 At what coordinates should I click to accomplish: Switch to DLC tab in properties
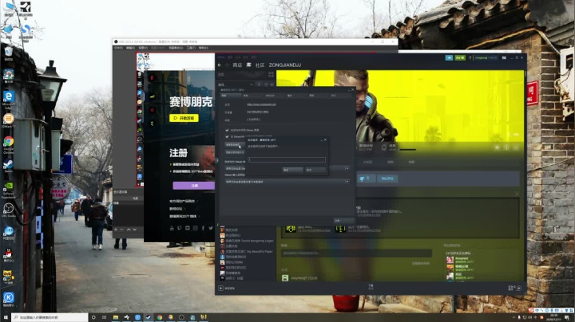pos(333,96)
